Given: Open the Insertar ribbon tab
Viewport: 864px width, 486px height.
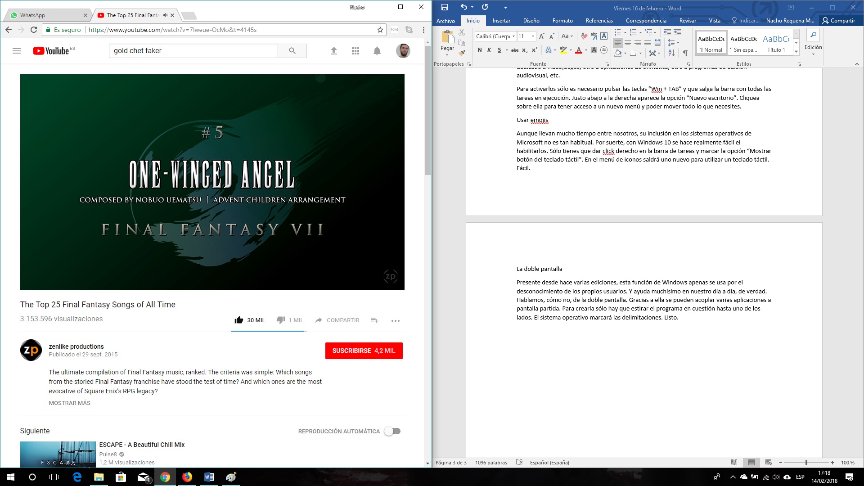Looking at the screenshot, I should click(501, 21).
